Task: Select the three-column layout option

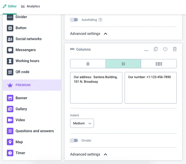Action: 159,64
